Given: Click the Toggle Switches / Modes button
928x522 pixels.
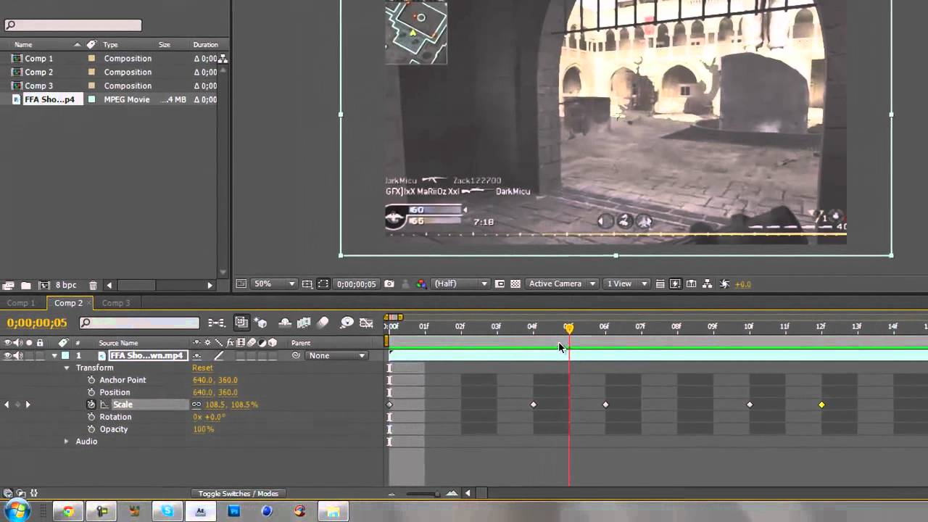Looking at the screenshot, I should coord(239,494).
